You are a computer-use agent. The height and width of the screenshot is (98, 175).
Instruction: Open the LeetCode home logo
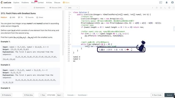tap(6, 2)
